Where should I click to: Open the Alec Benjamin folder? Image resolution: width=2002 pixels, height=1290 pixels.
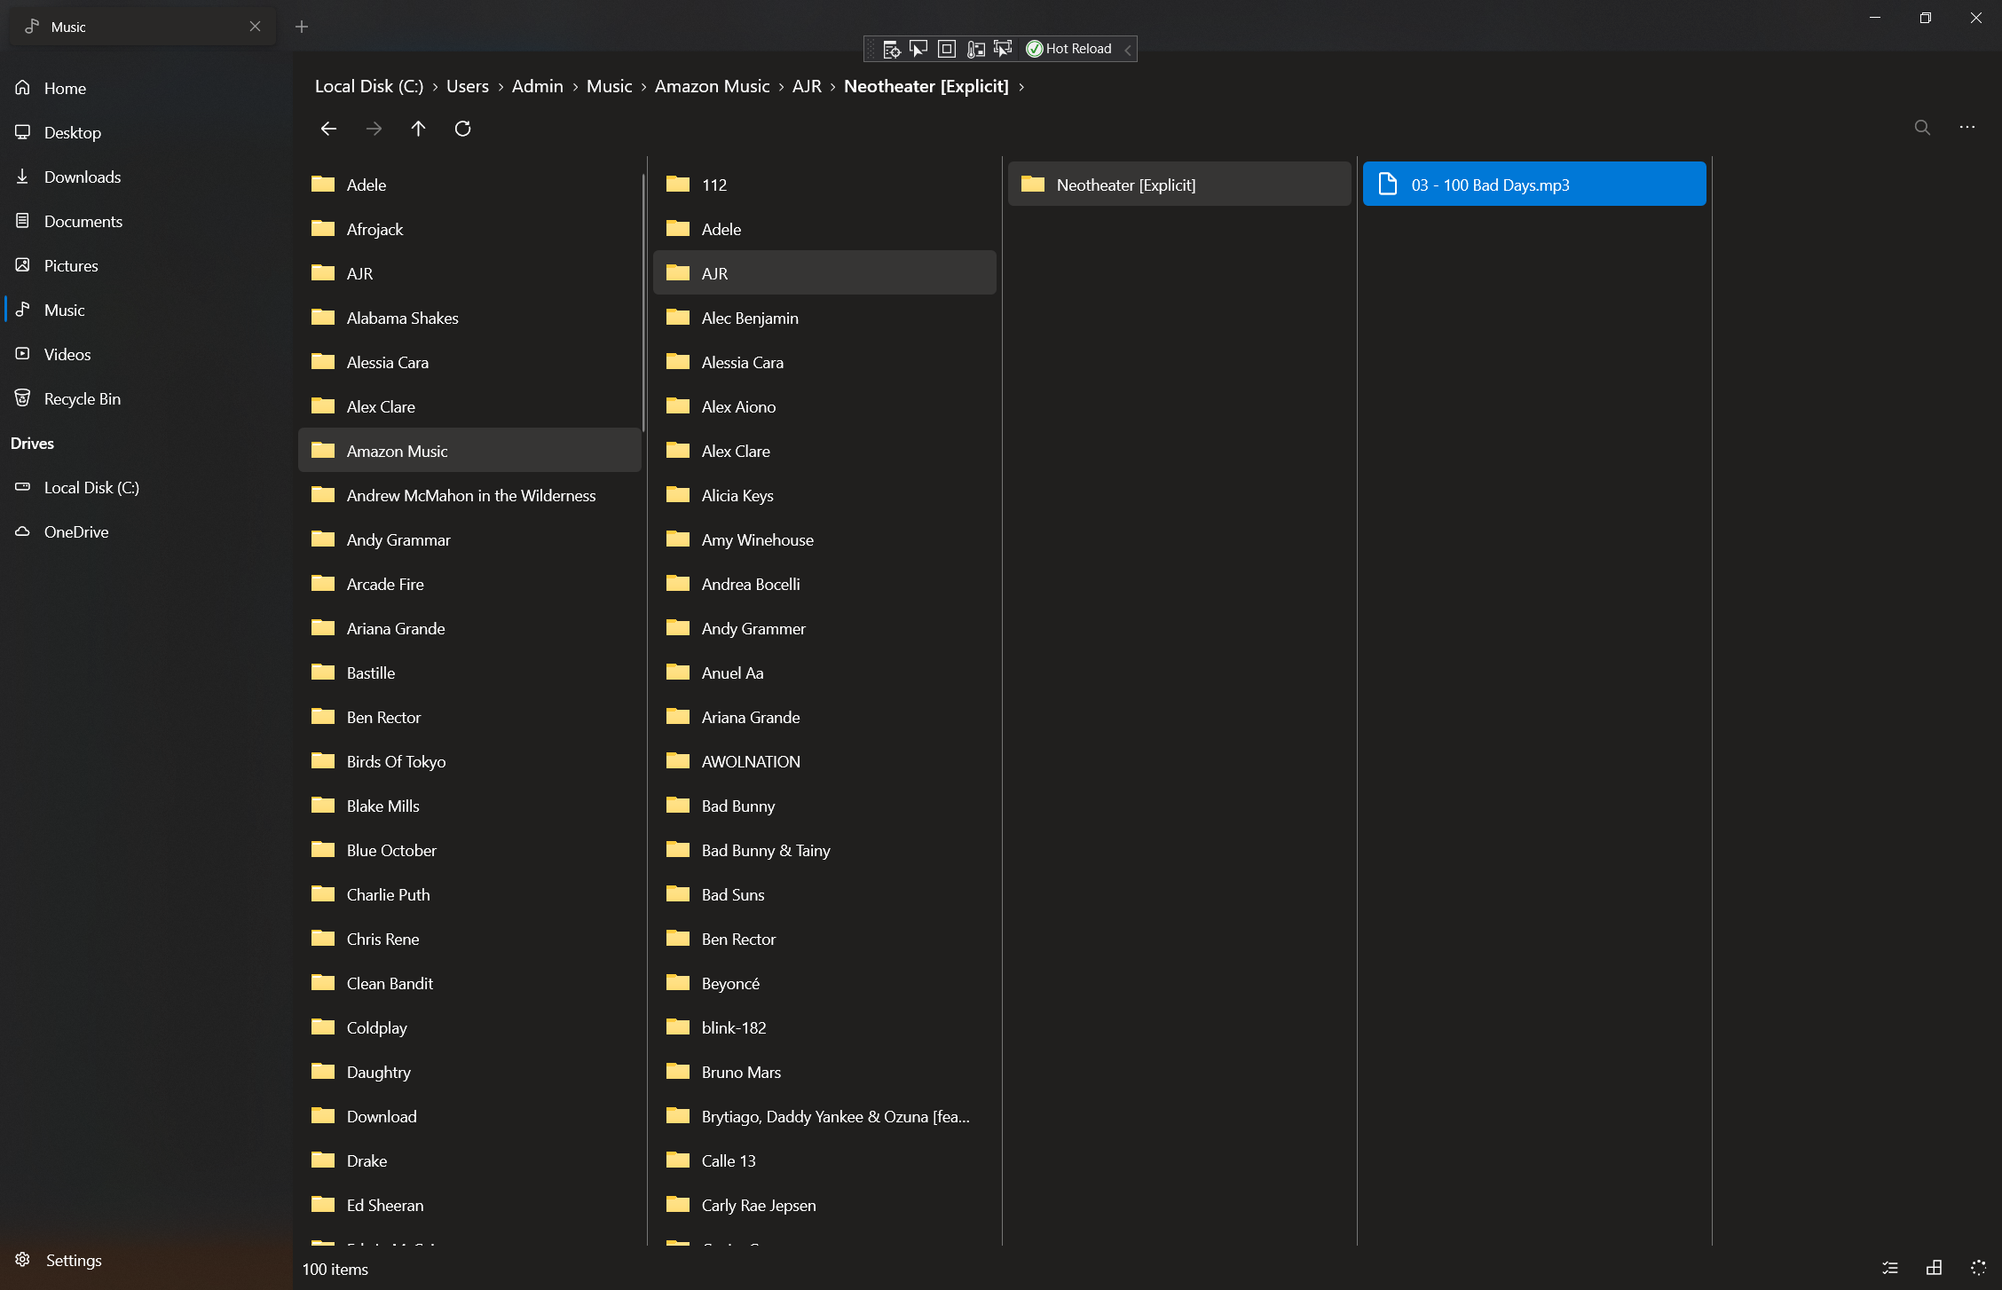(824, 318)
